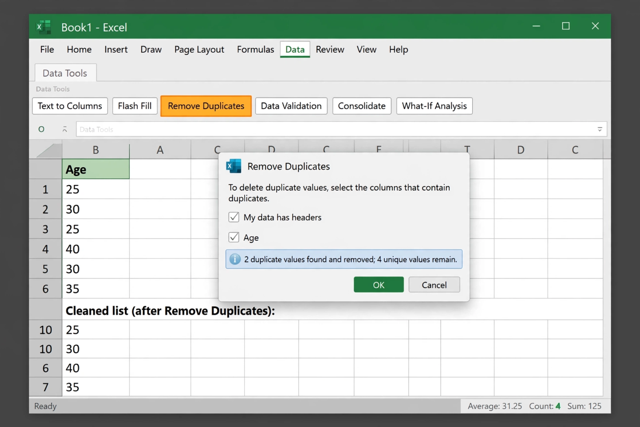Open Data Validation
The height and width of the screenshot is (427, 640).
291,106
